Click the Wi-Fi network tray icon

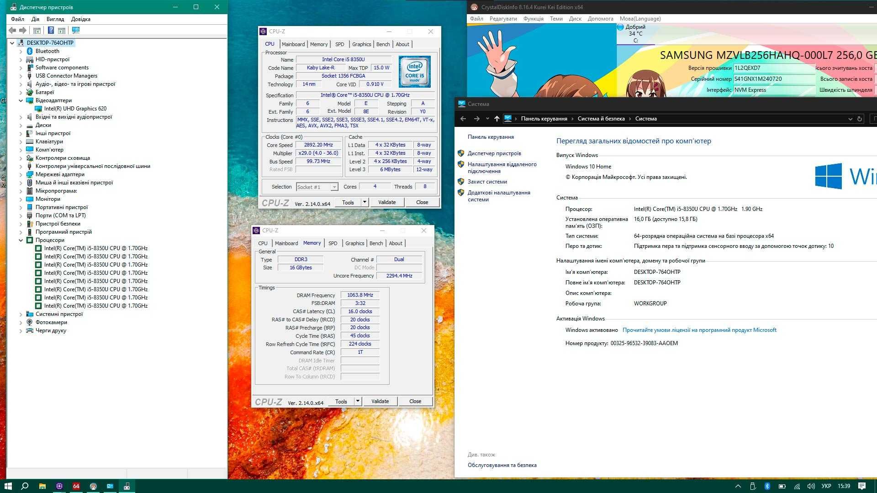(797, 486)
